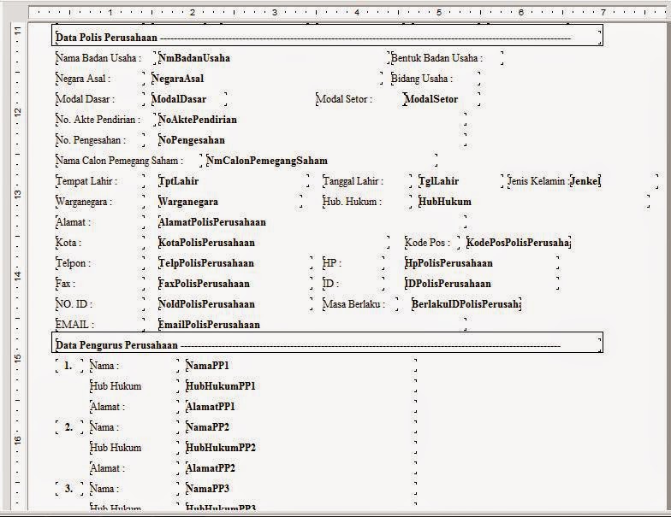Click the 'Jenis Kelamin :' label
671x517 pixels.
pos(539,181)
